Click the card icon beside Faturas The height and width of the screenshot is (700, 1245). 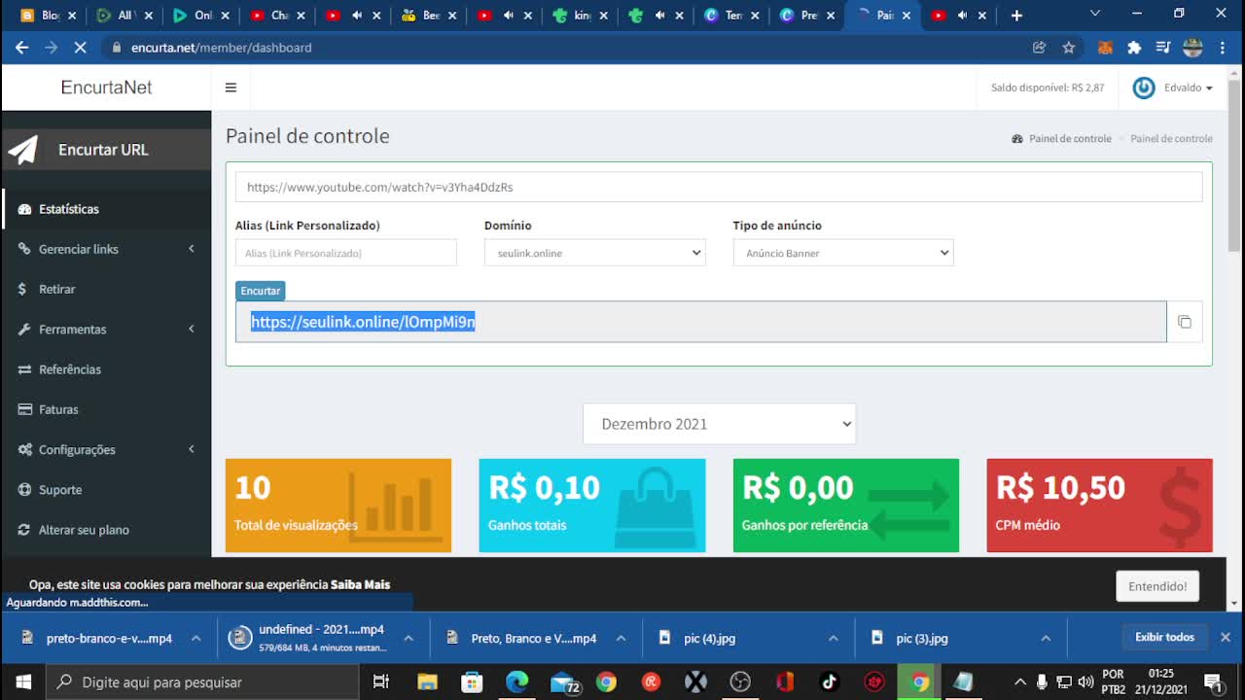pyautogui.click(x=24, y=409)
